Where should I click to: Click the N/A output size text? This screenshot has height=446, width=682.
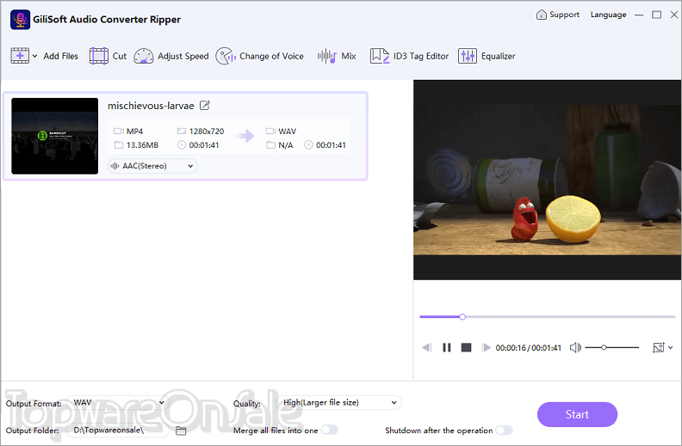[x=285, y=145]
